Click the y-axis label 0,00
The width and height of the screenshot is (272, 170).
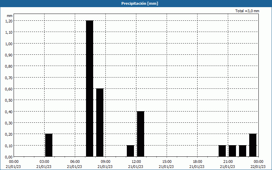coord(9,157)
